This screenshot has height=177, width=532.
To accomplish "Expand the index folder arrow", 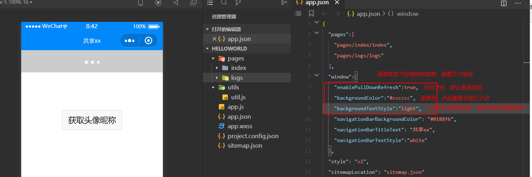I will point(217,68).
